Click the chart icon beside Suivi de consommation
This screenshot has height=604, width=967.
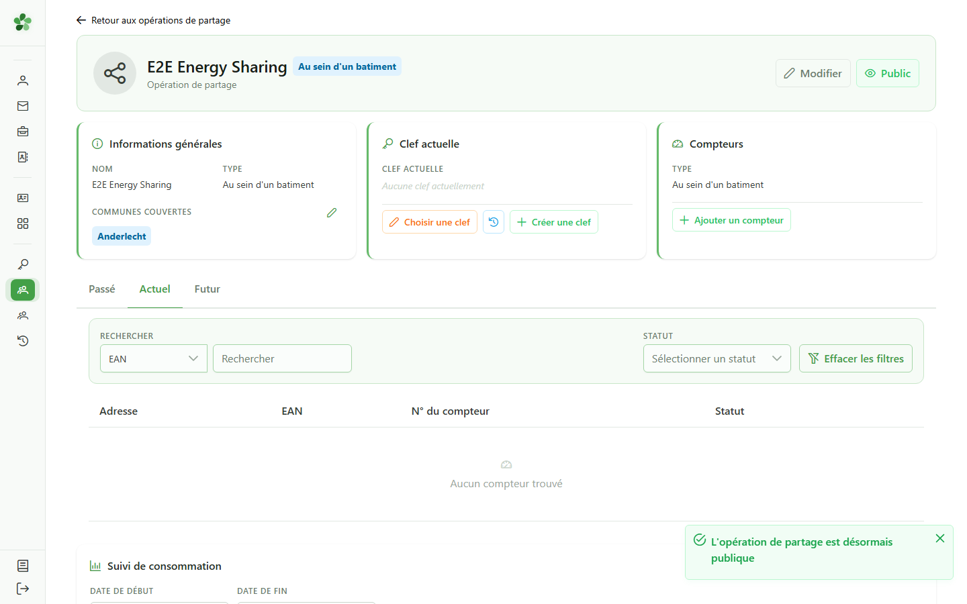[x=95, y=566]
